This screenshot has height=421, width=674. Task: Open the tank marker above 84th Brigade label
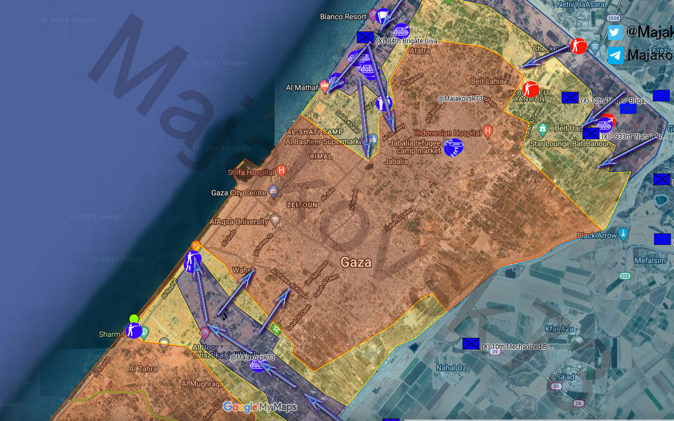point(401,31)
